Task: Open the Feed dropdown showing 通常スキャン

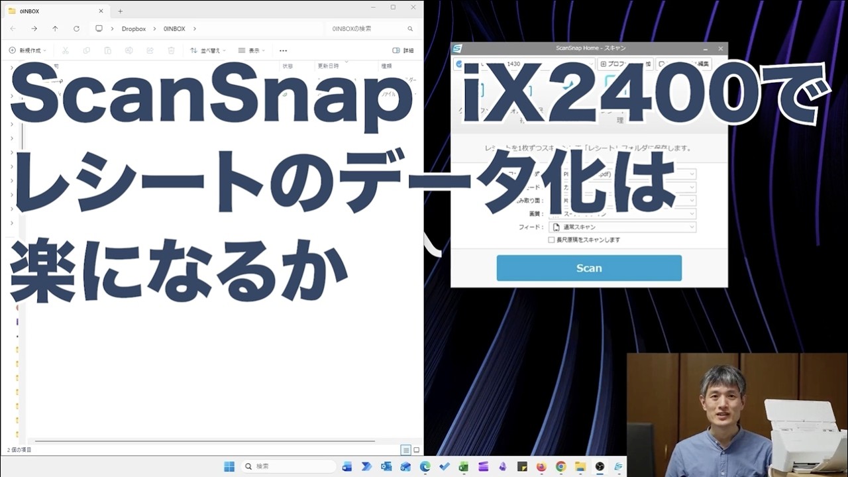Action: click(622, 227)
